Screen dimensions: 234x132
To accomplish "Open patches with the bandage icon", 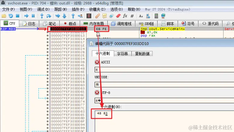I will pos(97,16).
